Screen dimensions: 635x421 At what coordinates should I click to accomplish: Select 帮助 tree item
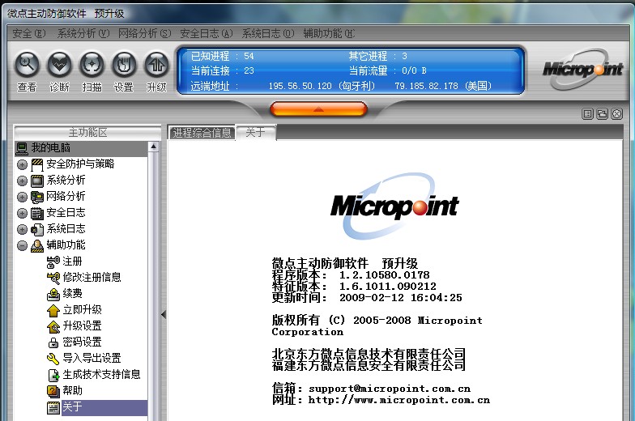(73, 390)
